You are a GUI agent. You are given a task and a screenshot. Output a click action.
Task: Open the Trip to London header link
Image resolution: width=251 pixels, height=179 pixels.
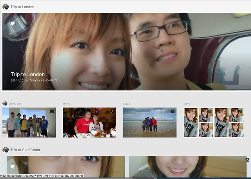(x=22, y=7)
